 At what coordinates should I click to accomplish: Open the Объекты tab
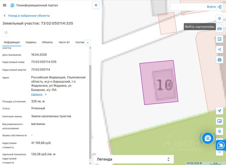tap(47, 42)
